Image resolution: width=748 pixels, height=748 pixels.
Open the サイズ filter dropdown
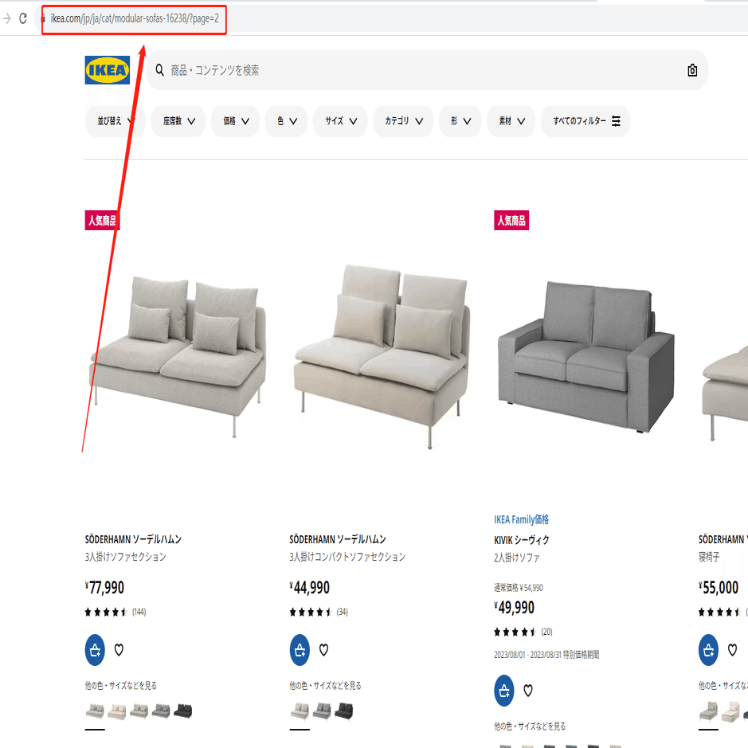point(340,121)
